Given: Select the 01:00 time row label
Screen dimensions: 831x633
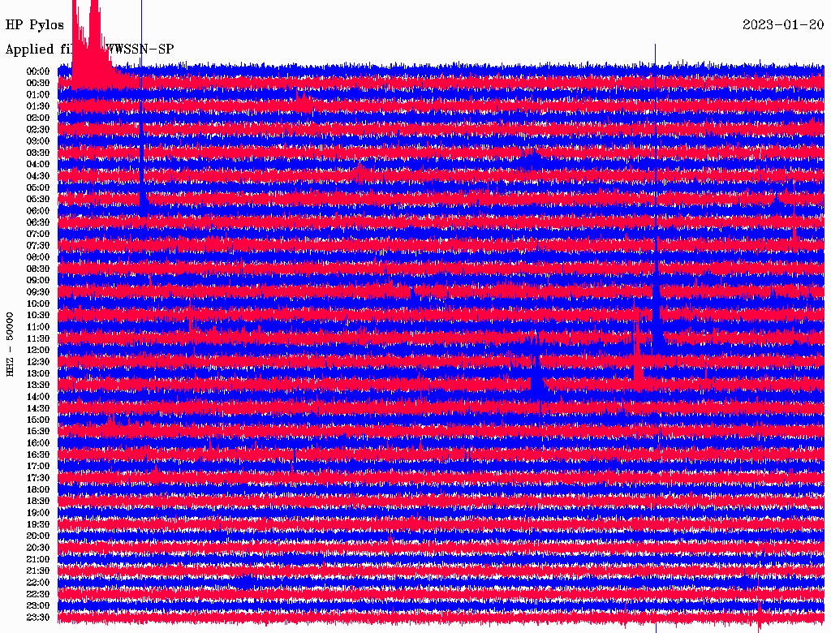Looking at the screenshot, I should [38, 94].
